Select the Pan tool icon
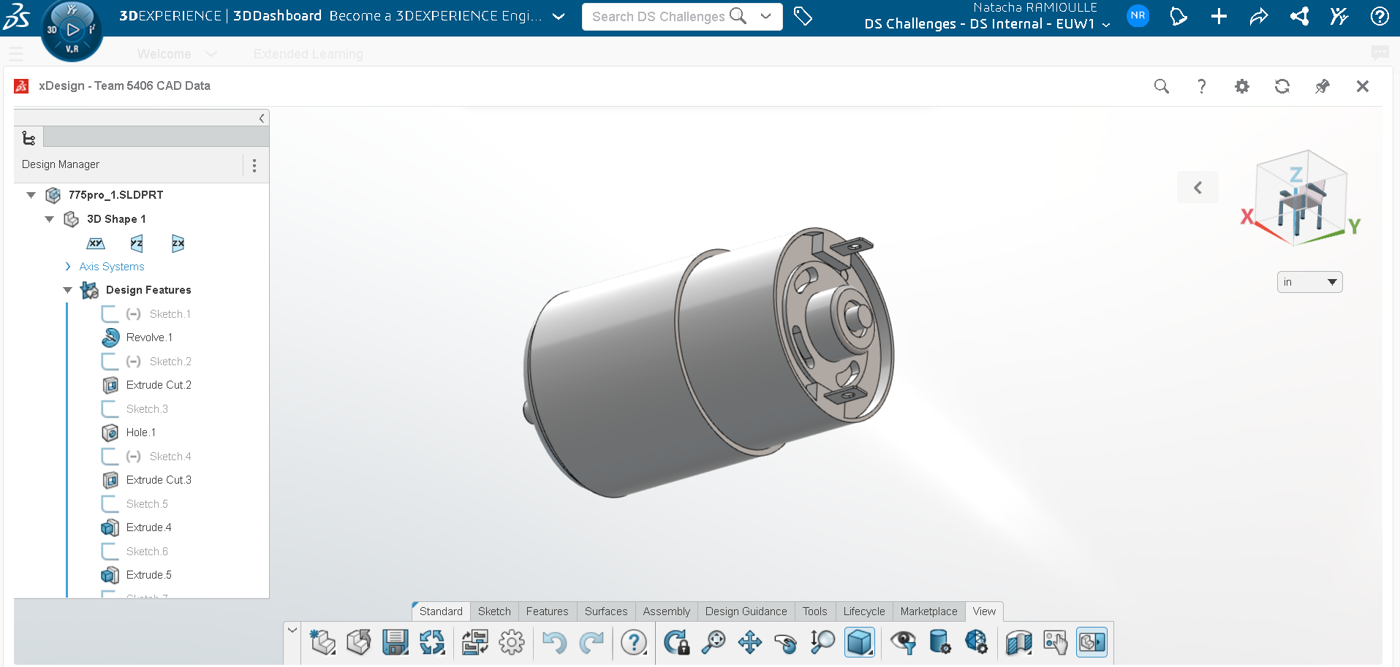Image resolution: width=1400 pixels, height=667 pixels. coord(749,642)
